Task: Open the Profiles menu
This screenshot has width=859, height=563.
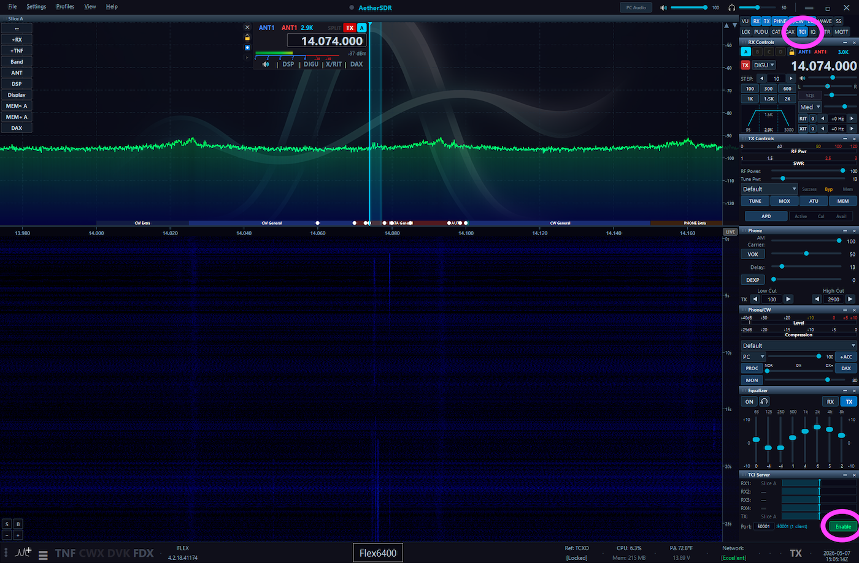Action: pos(65,7)
